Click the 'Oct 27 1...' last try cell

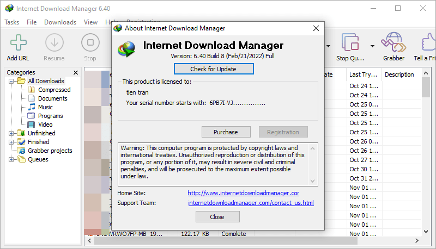[364, 160]
